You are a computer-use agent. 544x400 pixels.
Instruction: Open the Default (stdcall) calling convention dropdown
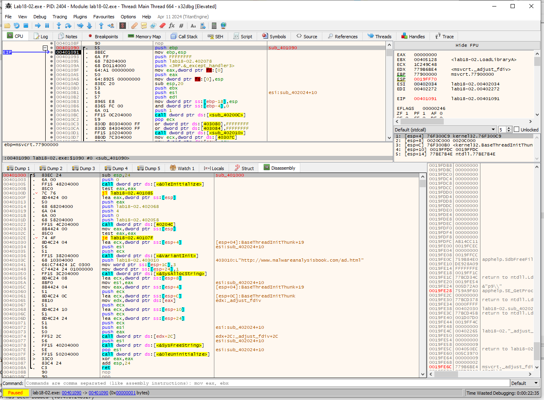(x=445, y=129)
